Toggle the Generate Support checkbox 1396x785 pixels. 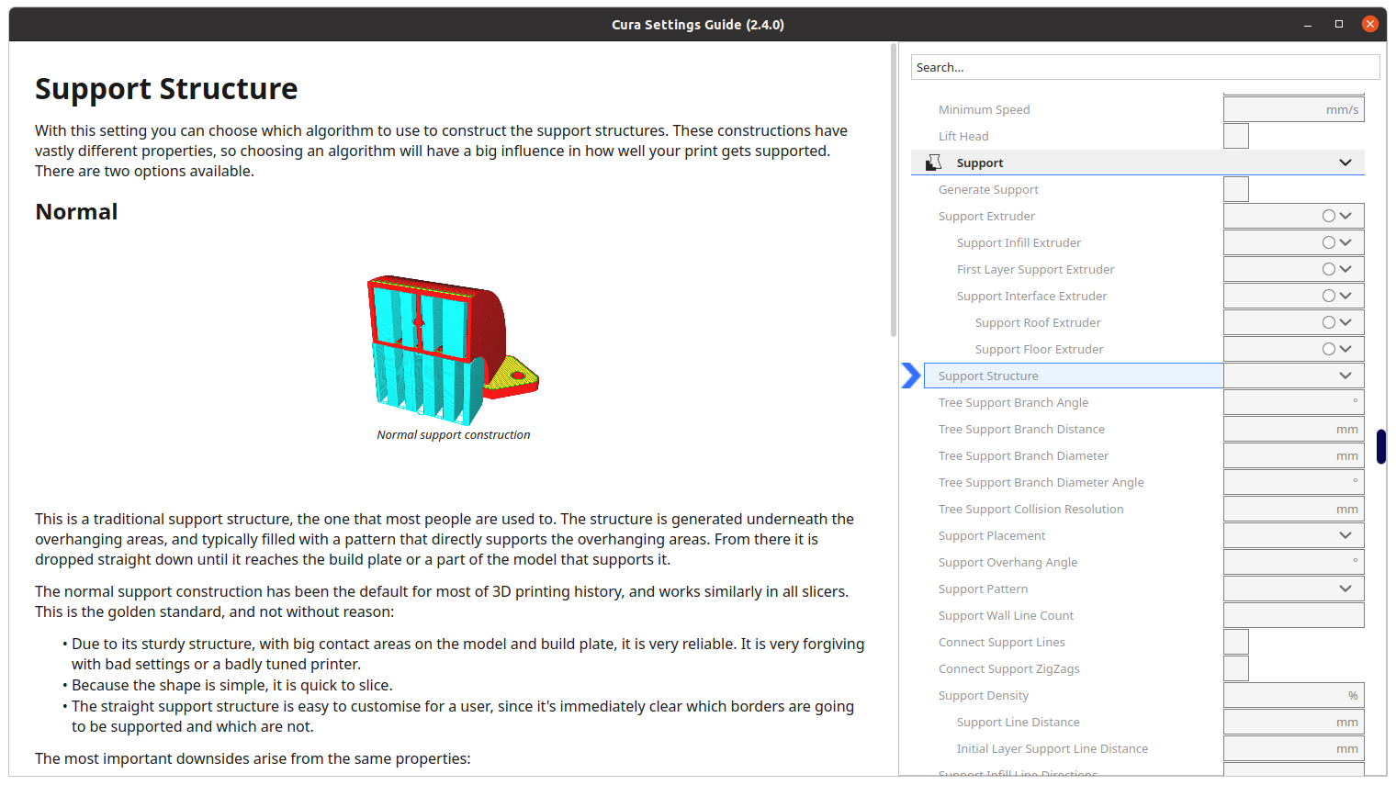point(1236,189)
